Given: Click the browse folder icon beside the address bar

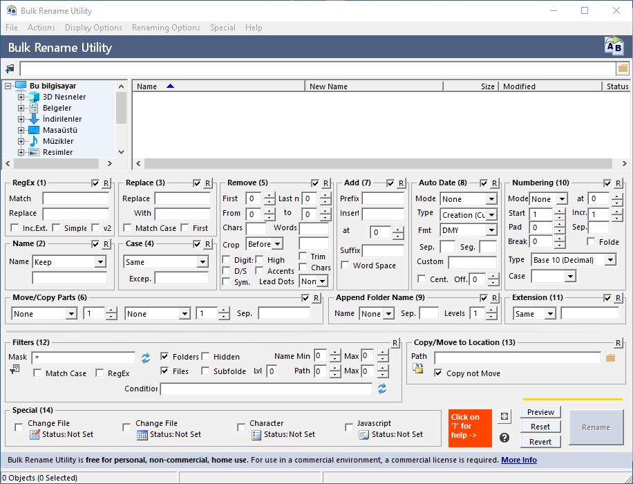Looking at the screenshot, I should (x=623, y=68).
